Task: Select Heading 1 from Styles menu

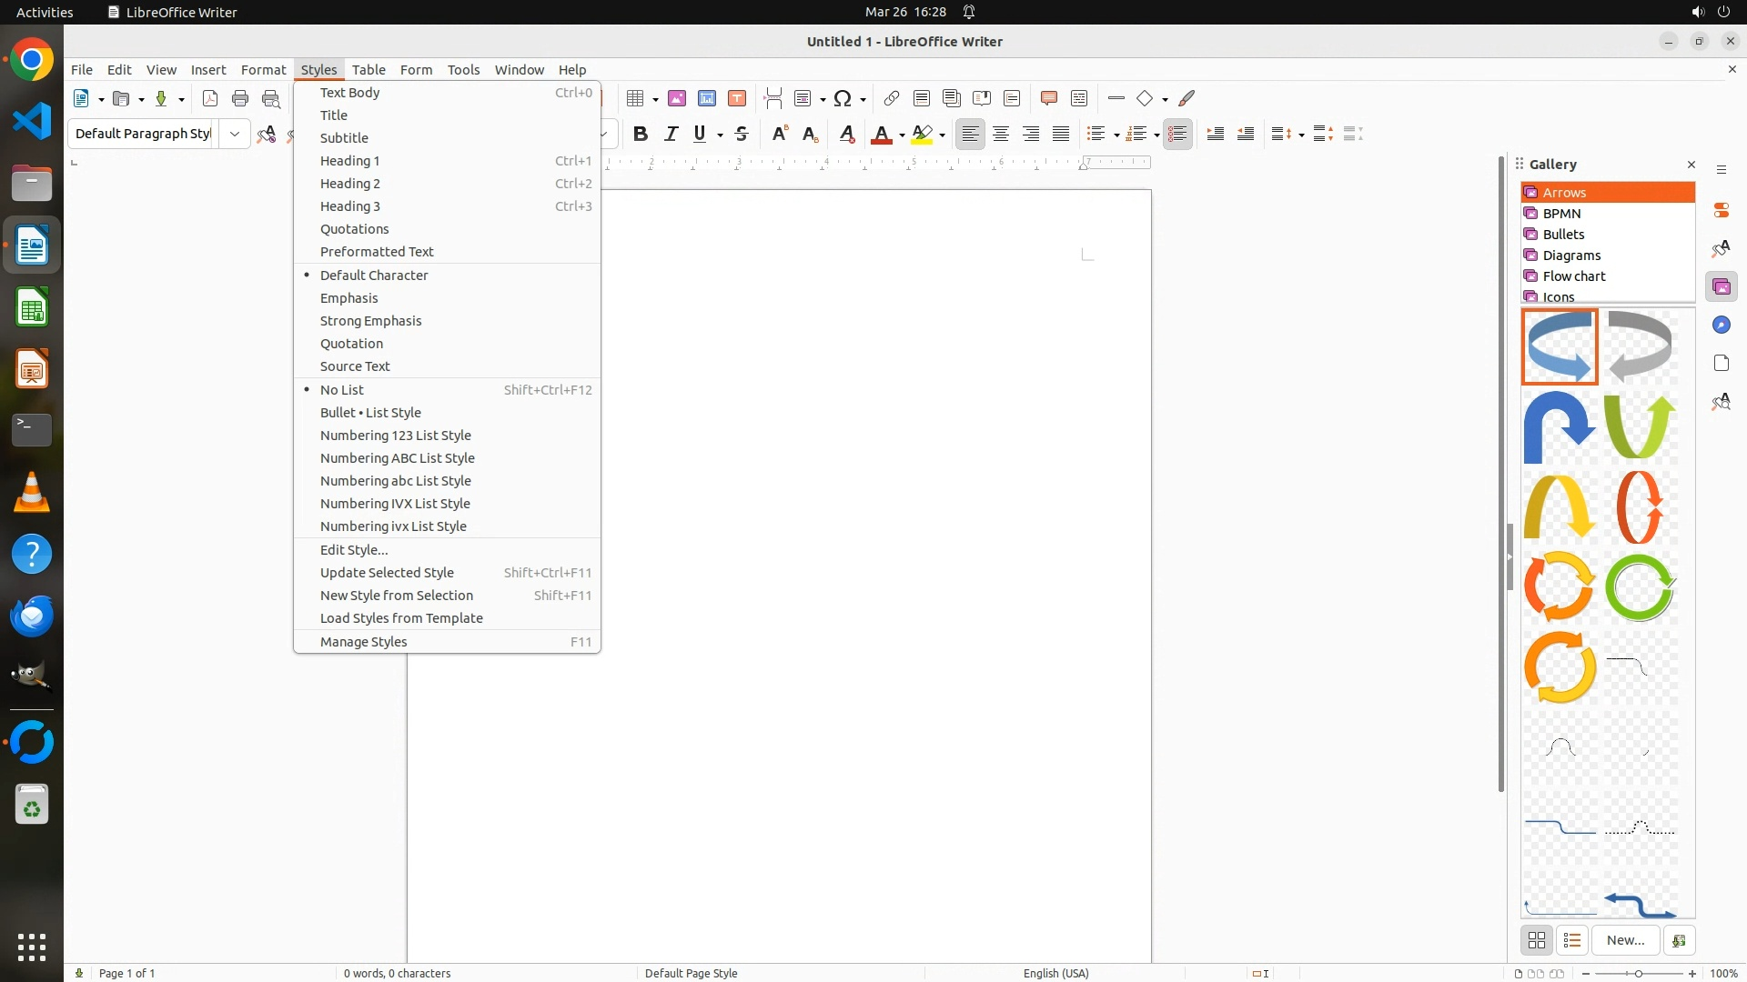Action: pyautogui.click(x=350, y=161)
